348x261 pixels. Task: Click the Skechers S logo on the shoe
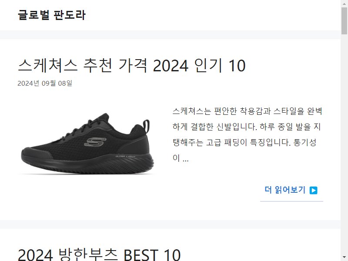pos(95,142)
